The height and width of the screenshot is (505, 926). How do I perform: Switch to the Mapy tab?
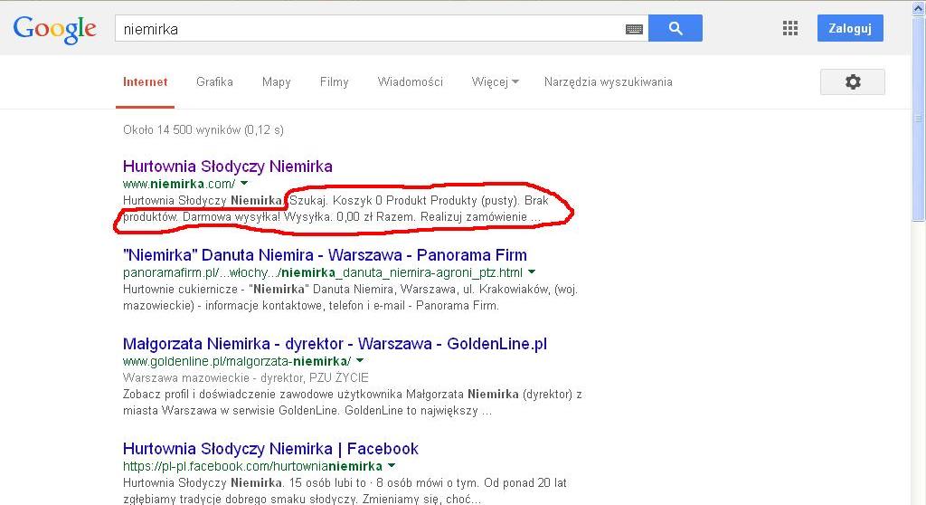pyautogui.click(x=277, y=82)
